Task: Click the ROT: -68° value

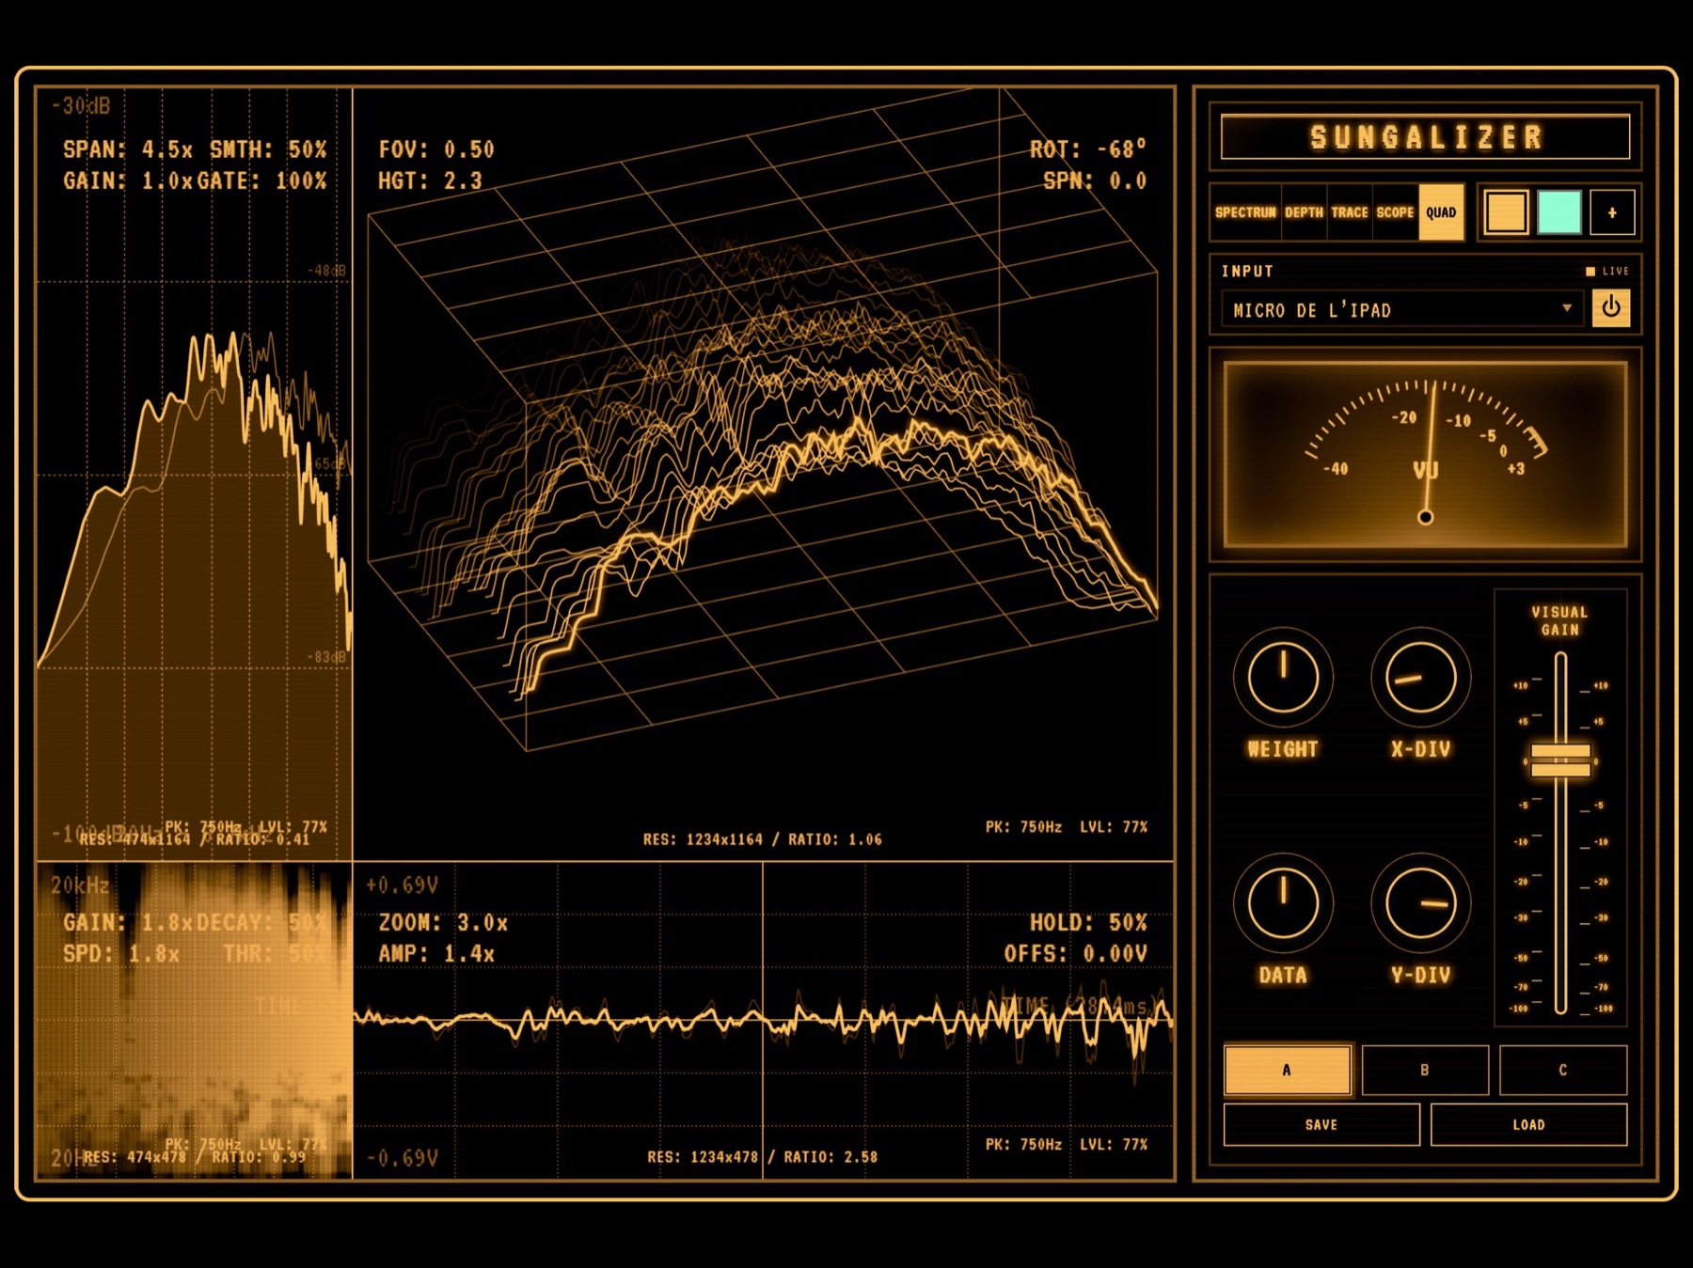Action: pos(1088,149)
